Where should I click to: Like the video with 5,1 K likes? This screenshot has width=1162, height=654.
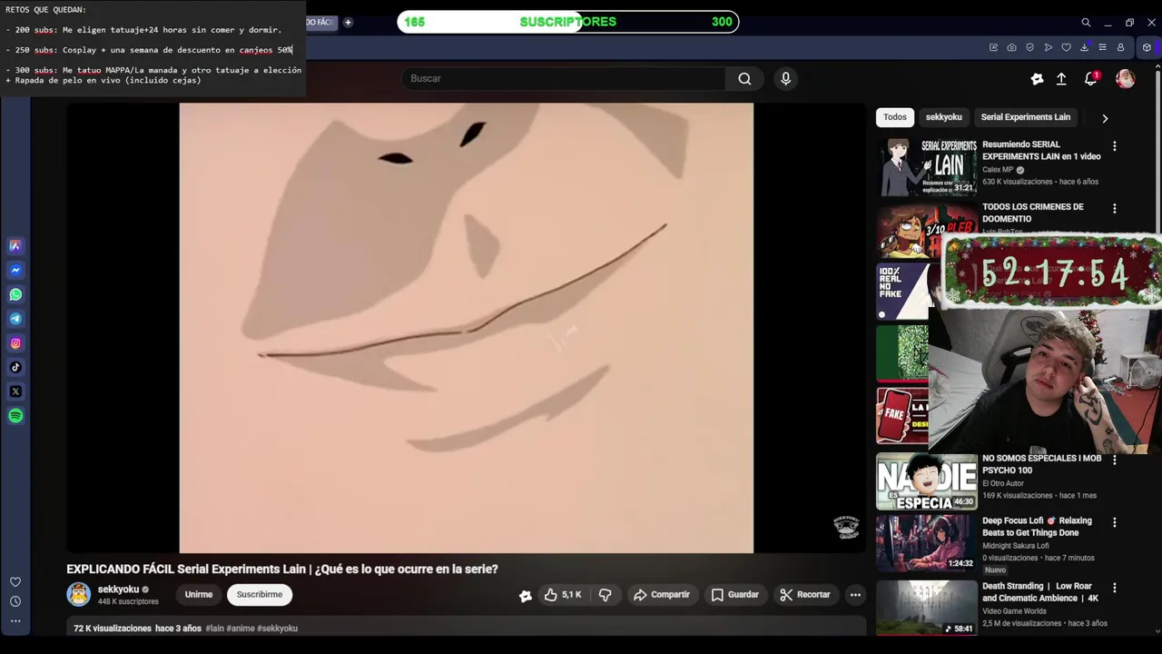coord(563,595)
